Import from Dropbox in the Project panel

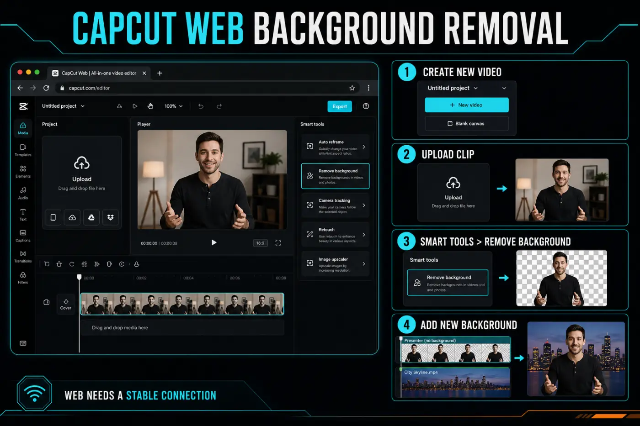[x=111, y=217]
